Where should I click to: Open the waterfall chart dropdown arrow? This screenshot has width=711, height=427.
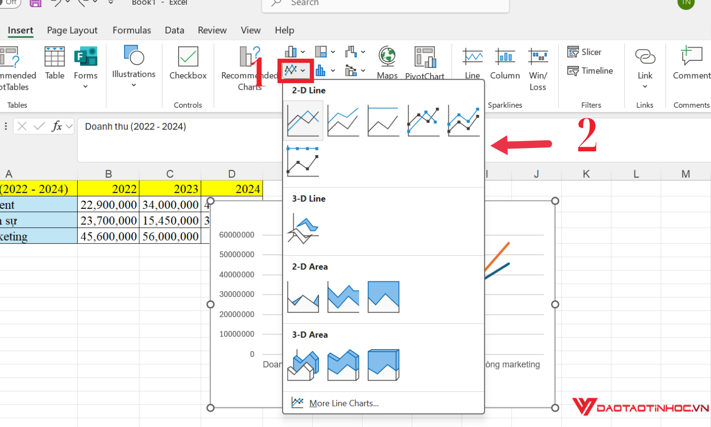tap(363, 52)
